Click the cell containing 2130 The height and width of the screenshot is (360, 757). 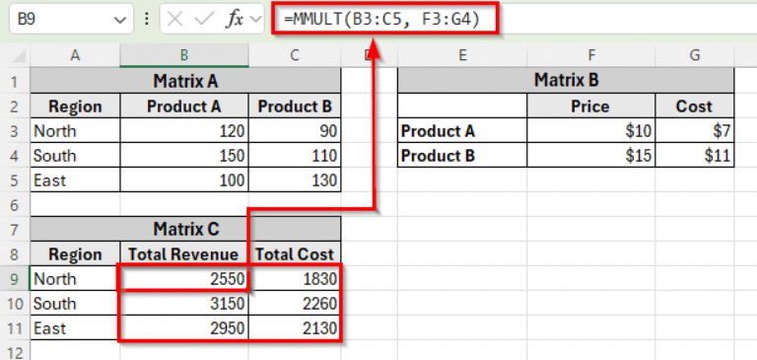[x=295, y=328]
